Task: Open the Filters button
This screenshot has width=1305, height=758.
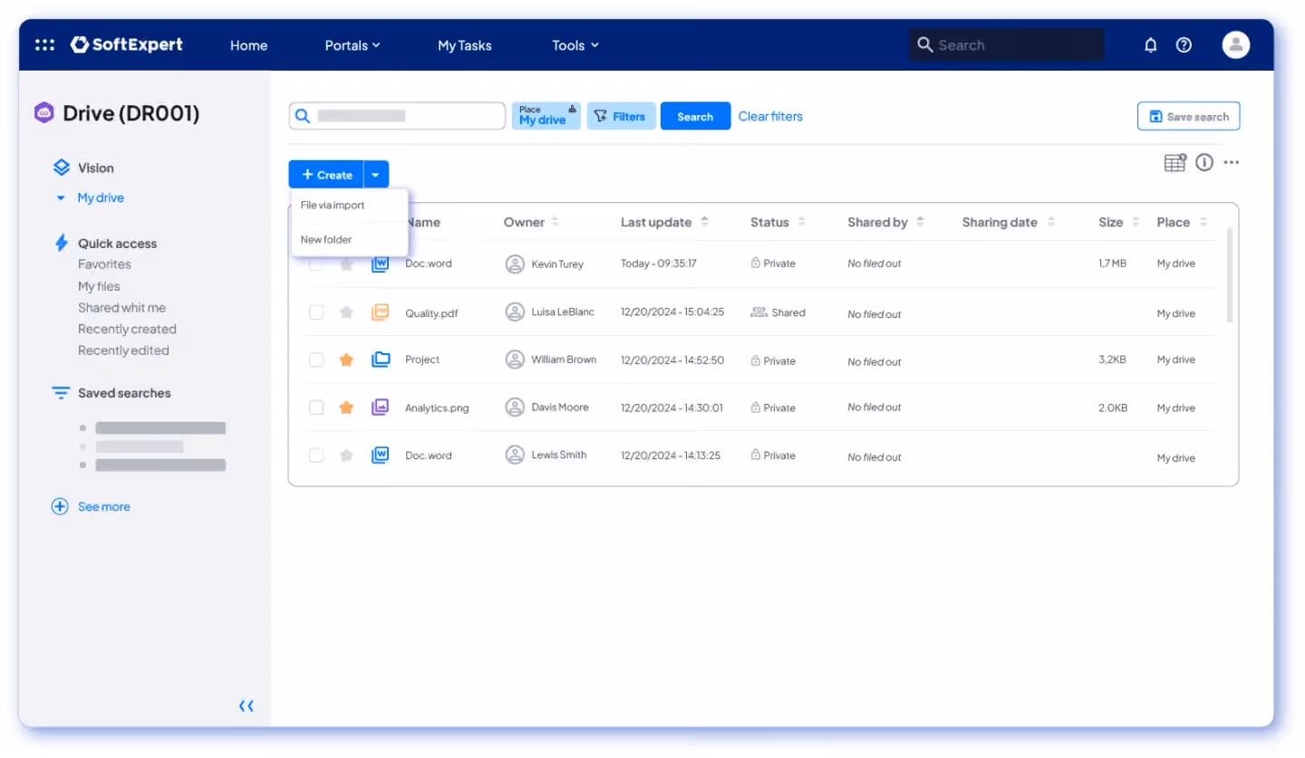Action: click(x=621, y=116)
